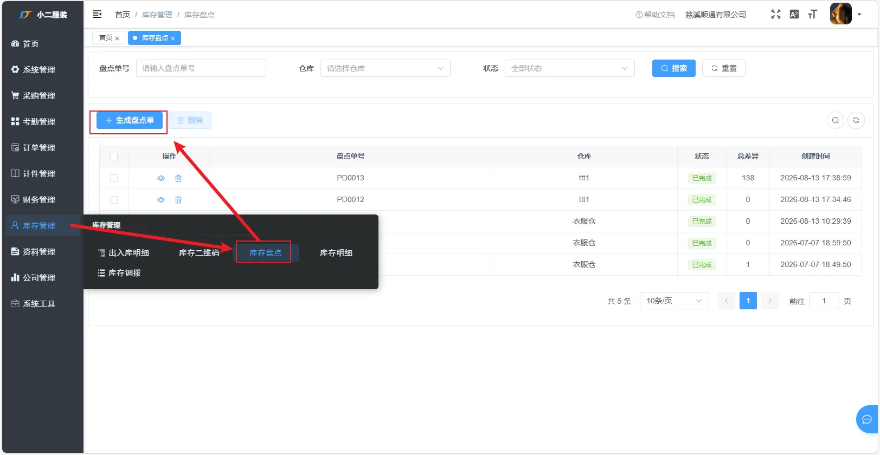Click 生成盘点单 button
Screen dimensions: 880x455
(x=130, y=120)
